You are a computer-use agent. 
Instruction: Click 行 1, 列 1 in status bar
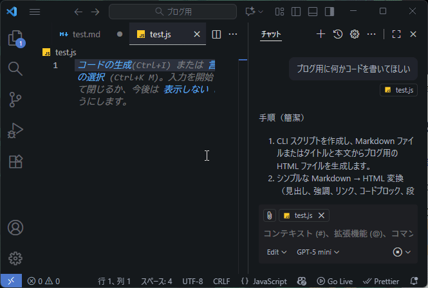point(114,281)
